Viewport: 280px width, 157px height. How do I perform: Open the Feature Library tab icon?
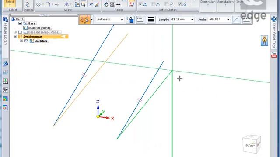point(5,19)
